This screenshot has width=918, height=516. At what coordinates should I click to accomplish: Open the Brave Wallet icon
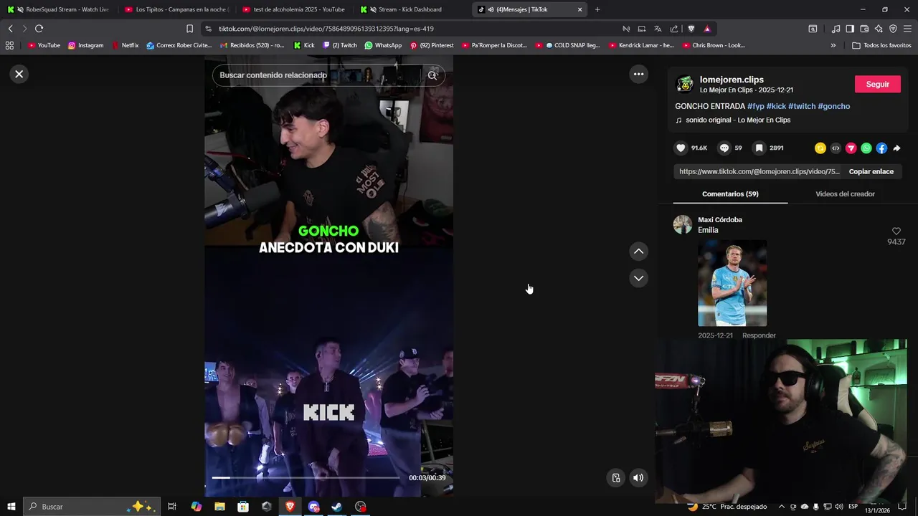coord(864,29)
